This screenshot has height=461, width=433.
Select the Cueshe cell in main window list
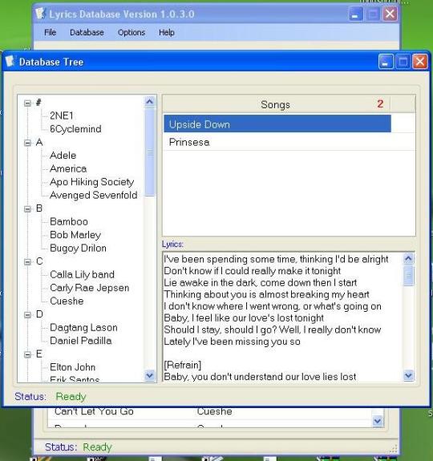coord(214,411)
